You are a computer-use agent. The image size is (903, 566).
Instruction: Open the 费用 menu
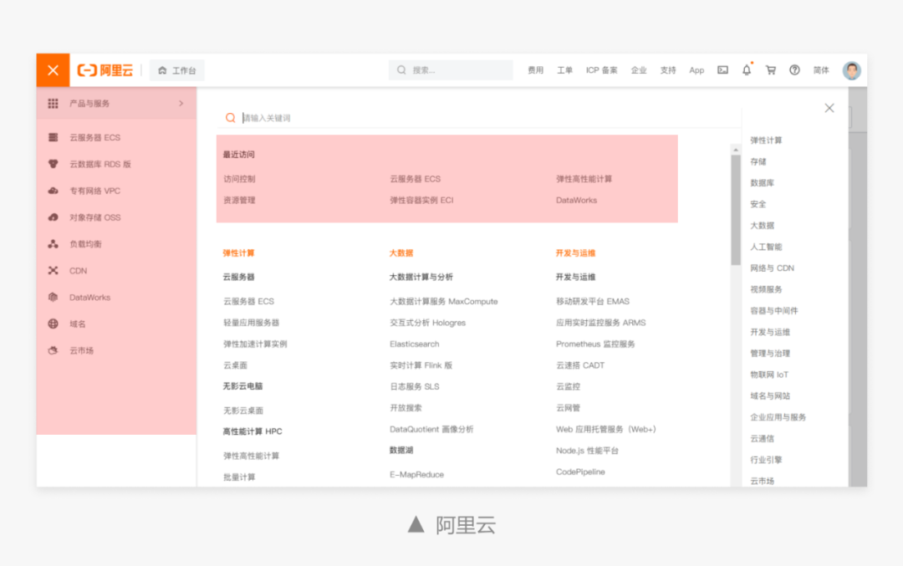pyautogui.click(x=536, y=70)
